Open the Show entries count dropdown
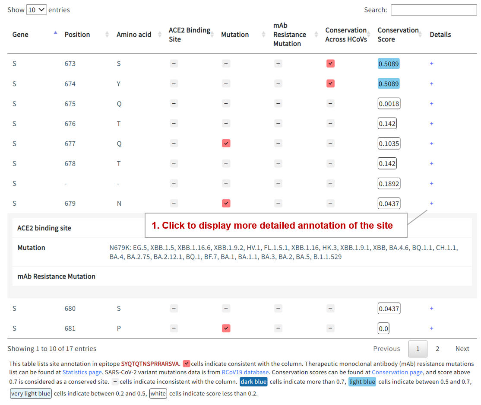 [36, 10]
